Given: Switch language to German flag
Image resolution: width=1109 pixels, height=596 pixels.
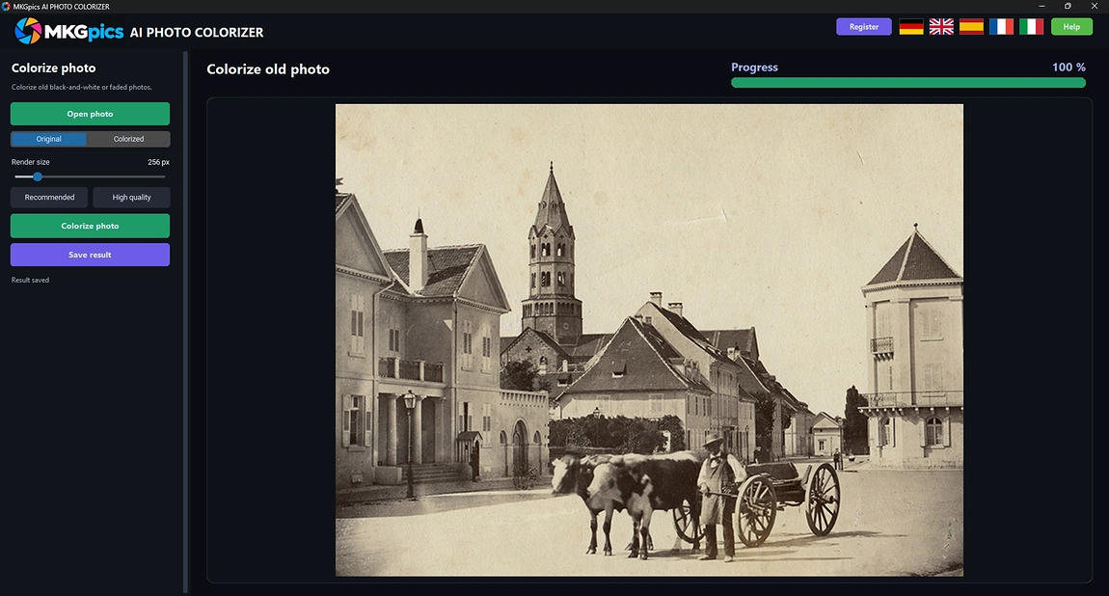Looking at the screenshot, I should (x=911, y=27).
